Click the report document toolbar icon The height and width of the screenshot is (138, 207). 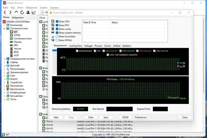tap(42, 12)
